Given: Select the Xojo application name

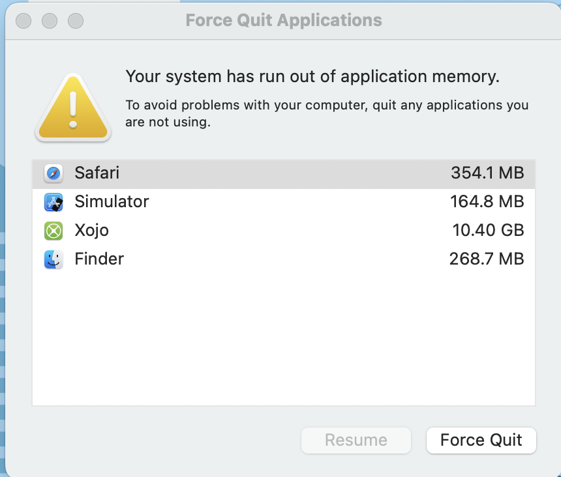Looking at the screenshot, I should point(91,231).
